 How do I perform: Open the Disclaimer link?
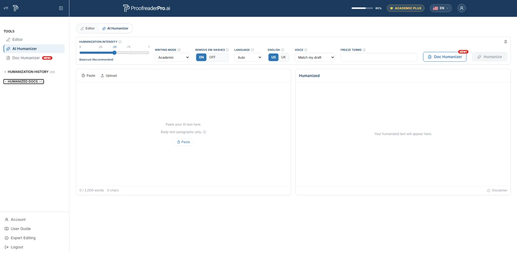coord(497,191)
